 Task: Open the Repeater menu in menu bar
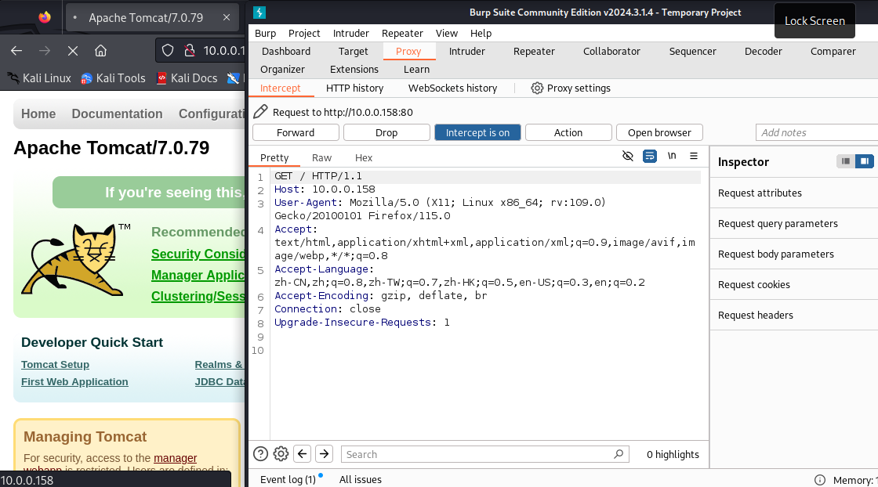(402, 33)
